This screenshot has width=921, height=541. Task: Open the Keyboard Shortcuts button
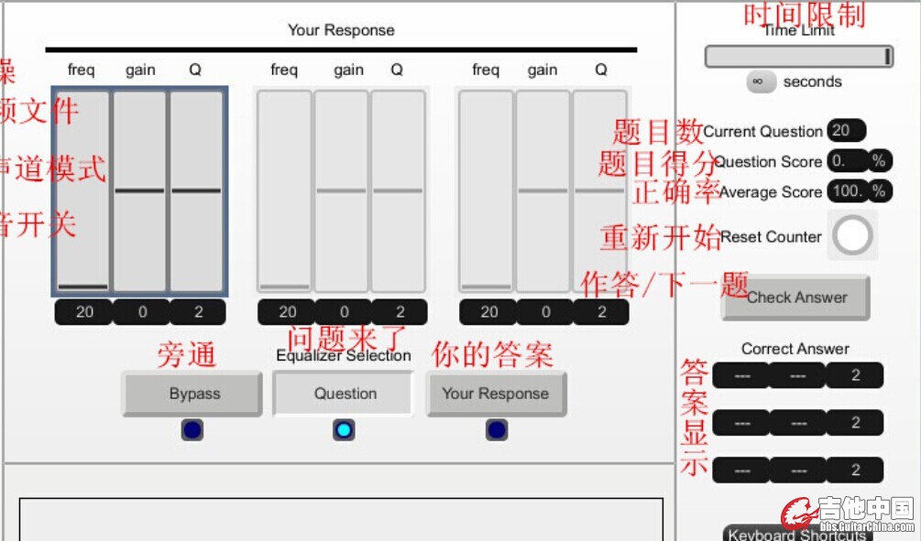click(x=795, y=534)
